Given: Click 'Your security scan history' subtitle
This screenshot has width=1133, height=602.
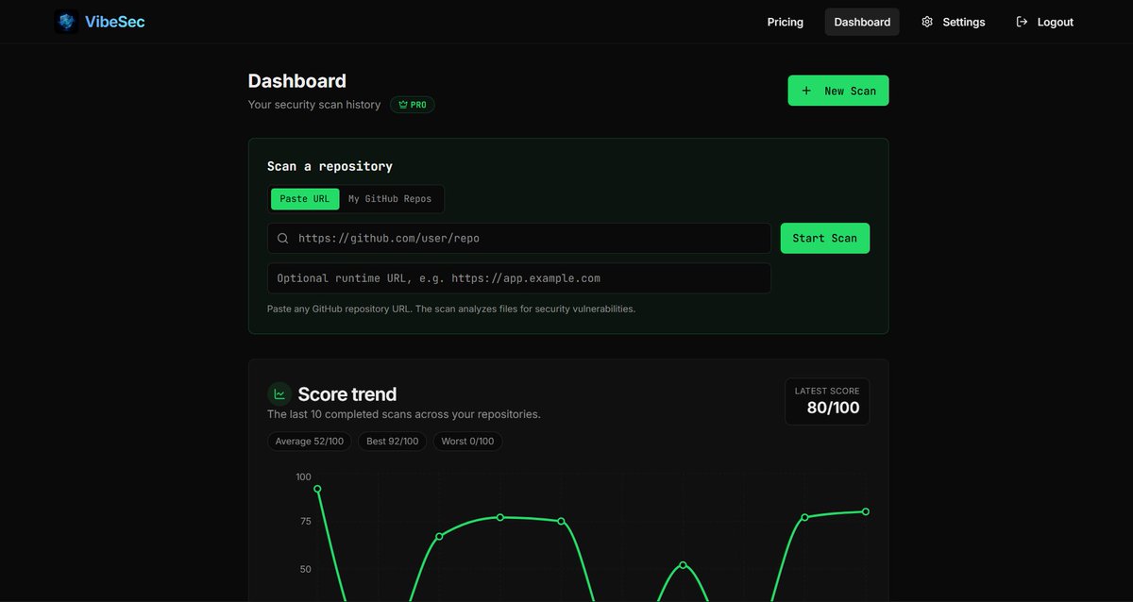Looking at the screenshot, I should click(x=314, y=105).
